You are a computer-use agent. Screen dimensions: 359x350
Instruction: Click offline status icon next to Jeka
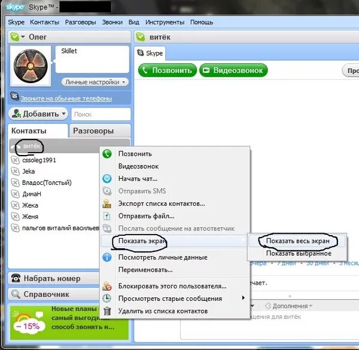15,171
